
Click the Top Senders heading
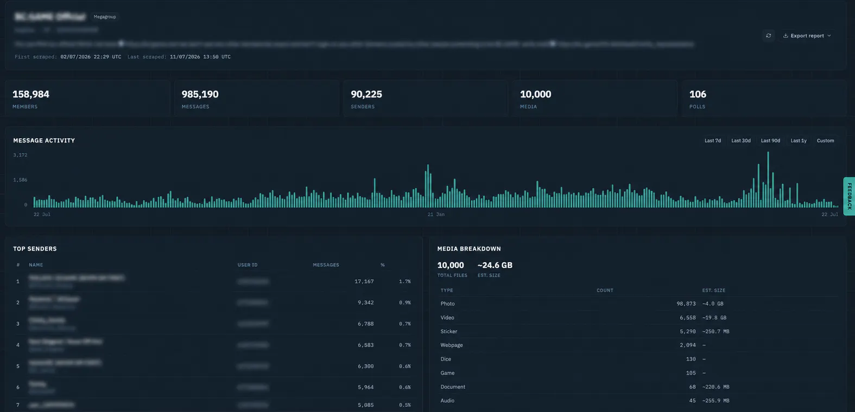point(35,249)
